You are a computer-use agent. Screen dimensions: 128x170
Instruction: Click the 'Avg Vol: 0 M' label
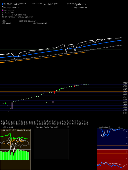(80, 5)
